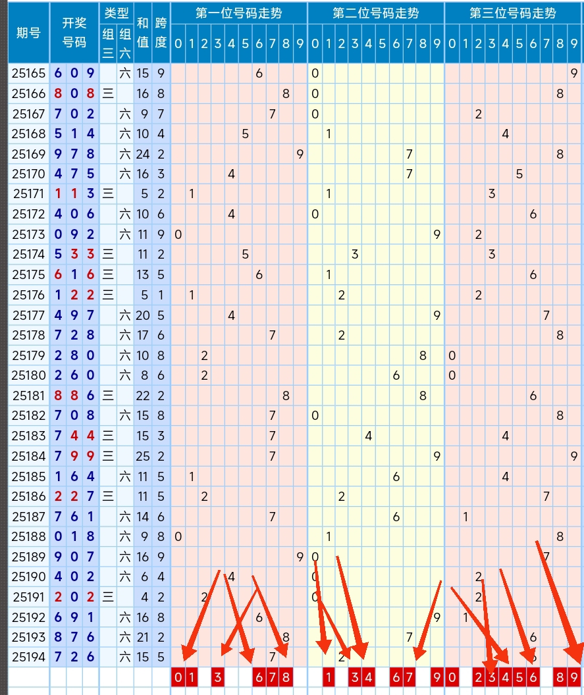Click sum value 25 in row 25184
This screenshot has height=695, width=584.
[143, 456]
